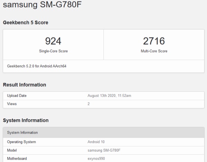The height and width of the screenshot is (162, 207).
Task: Click the Upload Date row label
Action: click(x=17, y=96)
